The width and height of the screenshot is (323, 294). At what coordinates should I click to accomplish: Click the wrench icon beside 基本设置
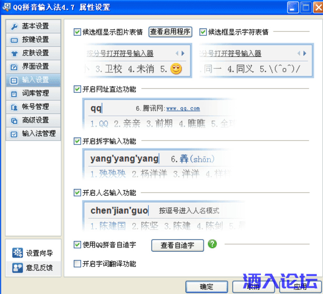coord(14,26)
